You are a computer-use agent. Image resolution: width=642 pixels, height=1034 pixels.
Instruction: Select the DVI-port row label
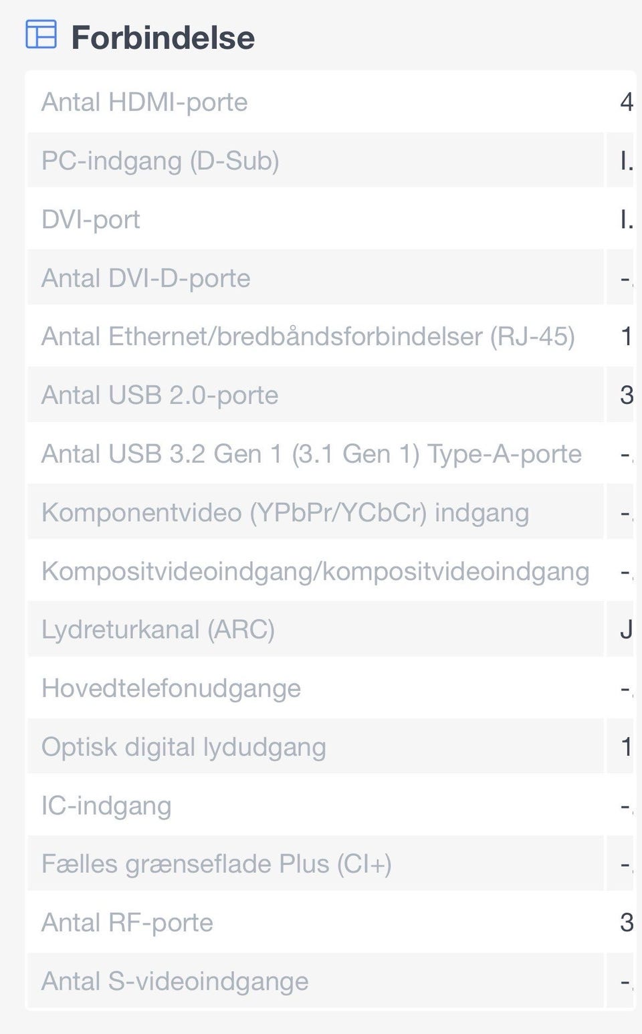[91, 219]
